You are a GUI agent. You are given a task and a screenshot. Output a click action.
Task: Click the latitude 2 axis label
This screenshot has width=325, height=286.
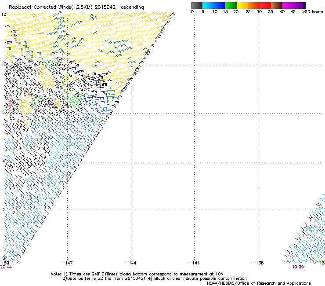(x=4, y=210)
